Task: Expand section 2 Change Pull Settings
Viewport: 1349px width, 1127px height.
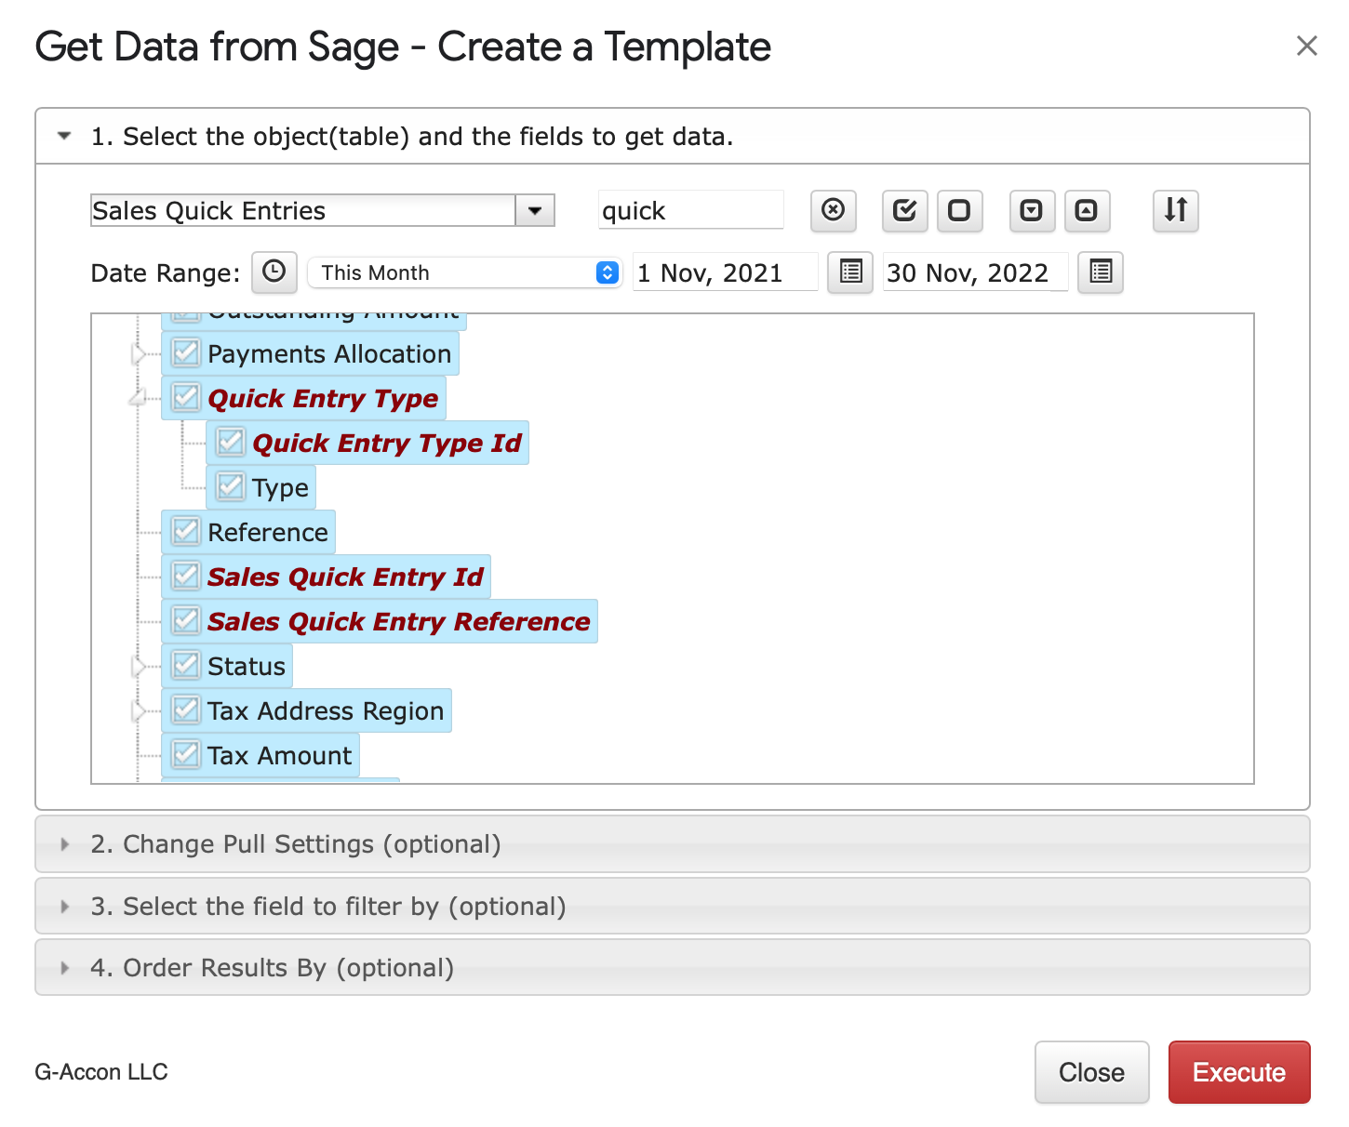Action: click(x=296, y=844)
